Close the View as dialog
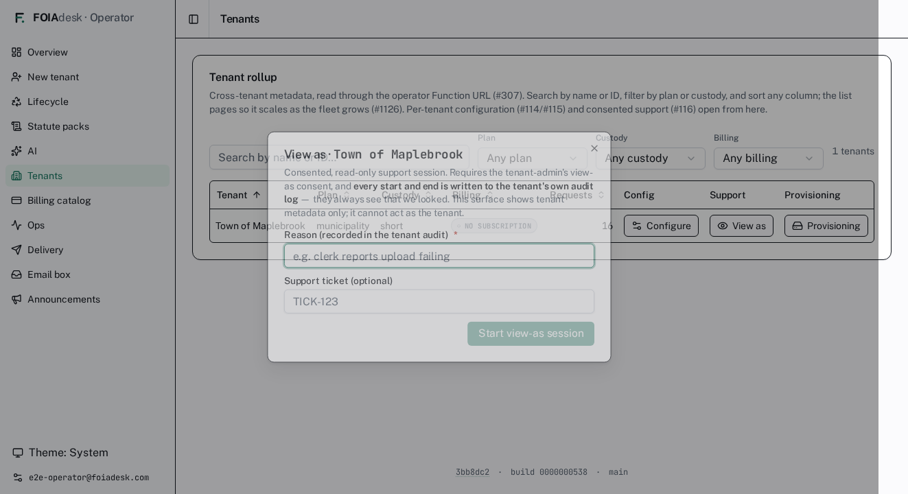The height and width of the screenshot is (494, 908). (x=594, y=148)
